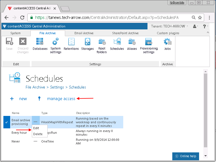Viewport: 216px width, 162px height.
Task: Choose Delete from the context menu
Action: (38, 134)
